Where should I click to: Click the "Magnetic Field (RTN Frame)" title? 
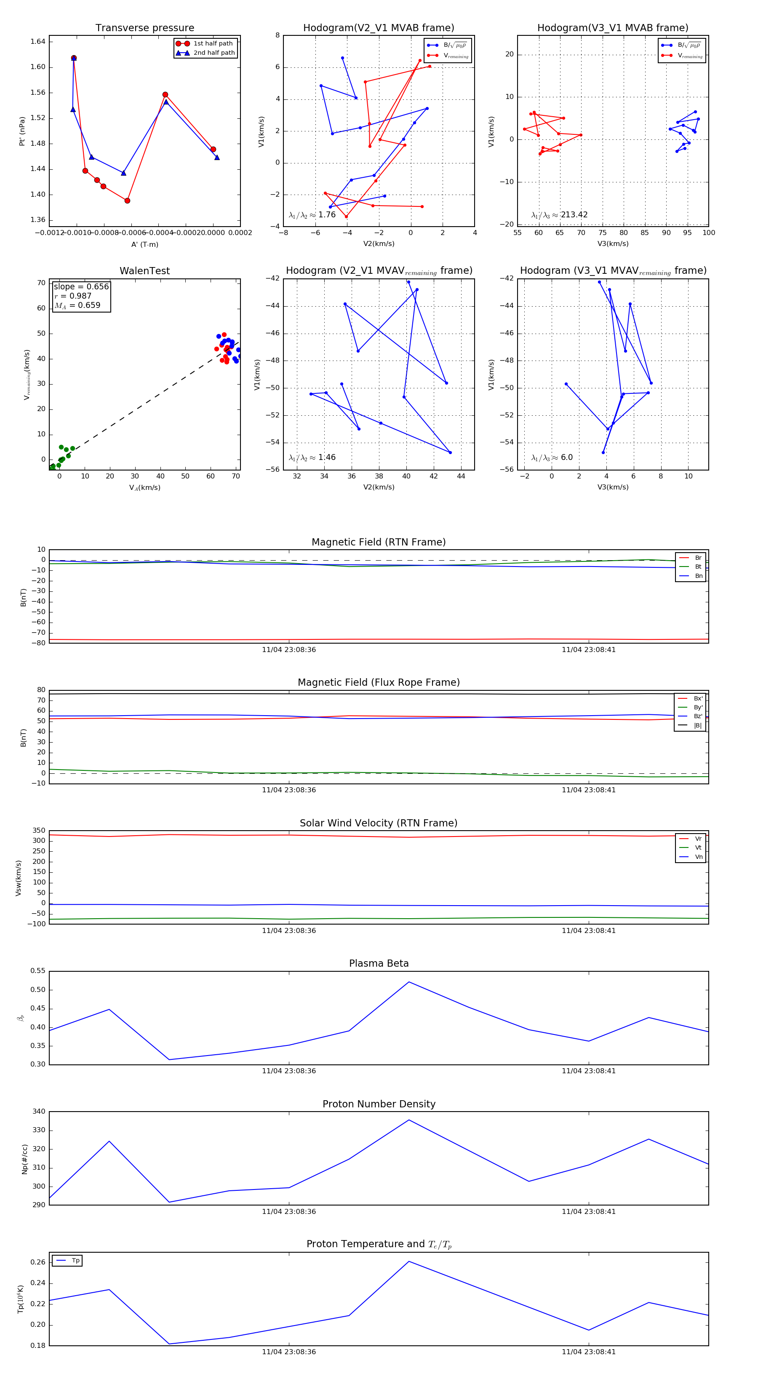[x=379, y=542]
